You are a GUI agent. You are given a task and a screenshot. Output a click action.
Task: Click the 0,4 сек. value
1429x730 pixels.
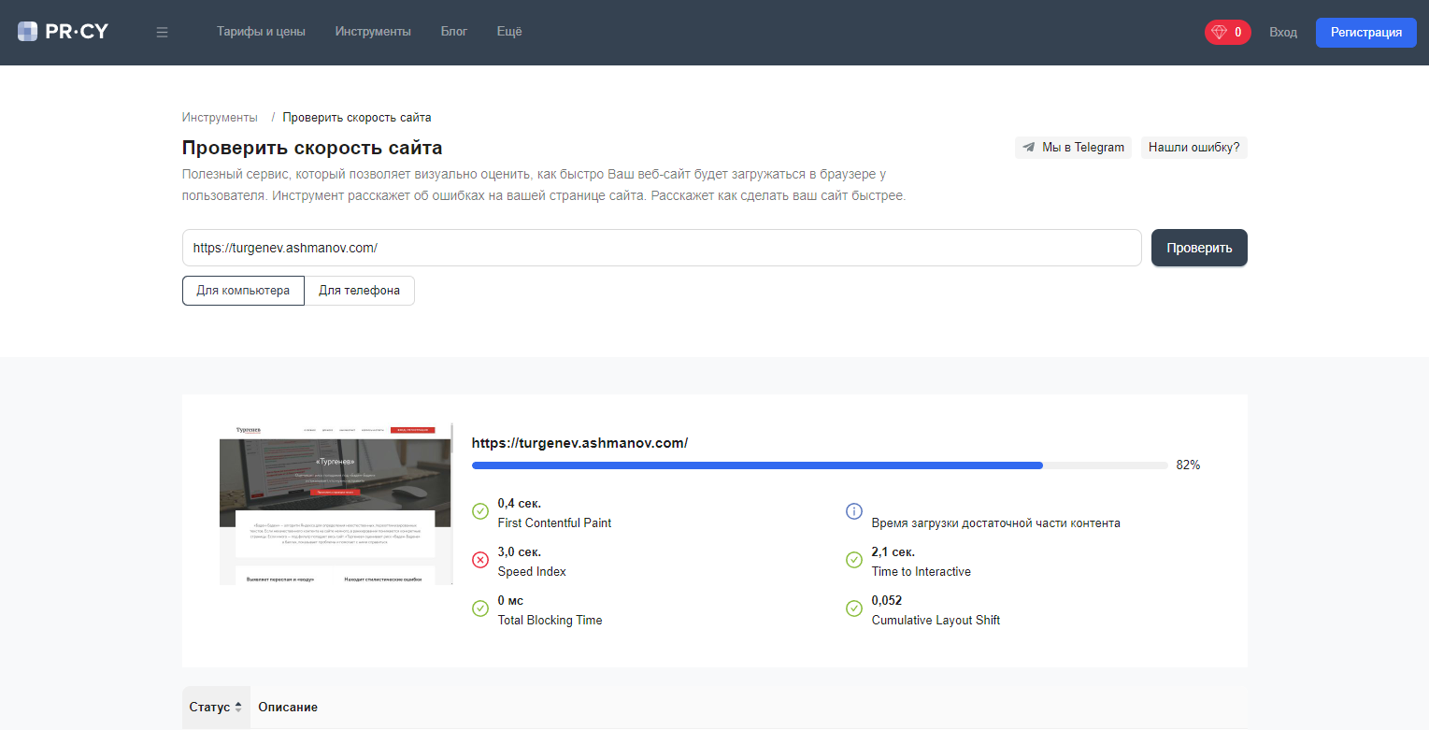pos(520,503)
